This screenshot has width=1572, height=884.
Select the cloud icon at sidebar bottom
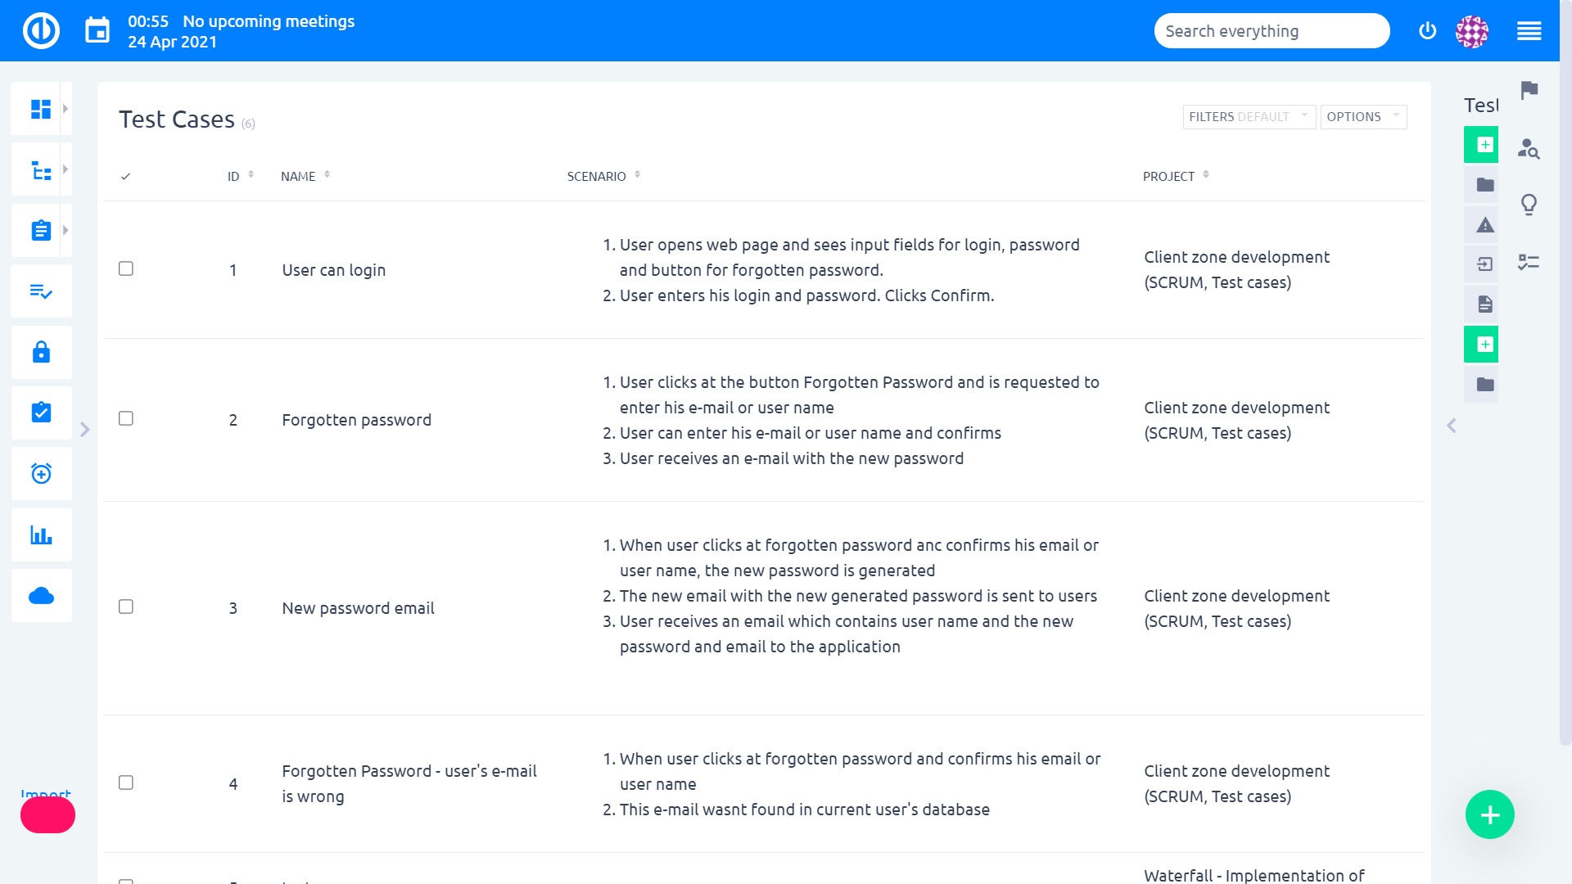[x=41, y=595]
